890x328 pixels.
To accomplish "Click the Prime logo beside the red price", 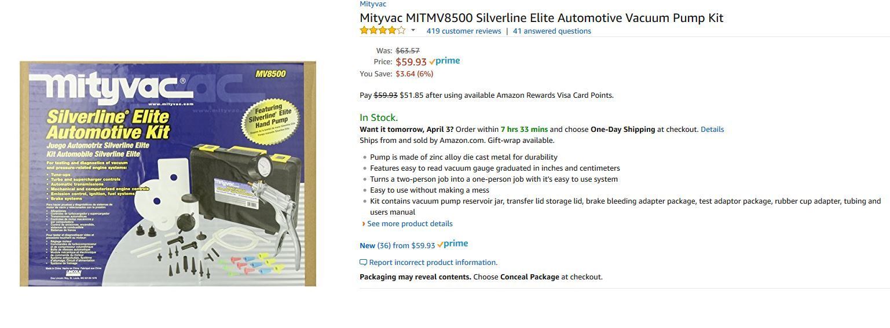I will point(445,61).
